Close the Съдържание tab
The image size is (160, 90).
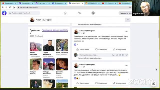pyautogui.click(x=16, y=3)
